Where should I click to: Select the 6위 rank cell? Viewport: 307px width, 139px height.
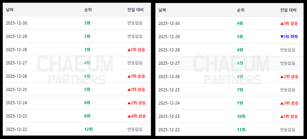(87, 103)
